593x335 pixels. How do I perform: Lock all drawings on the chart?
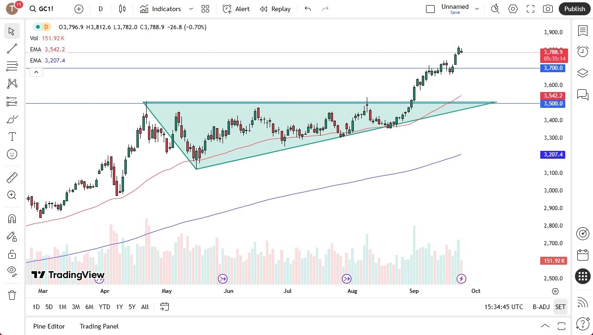(12, 254)
